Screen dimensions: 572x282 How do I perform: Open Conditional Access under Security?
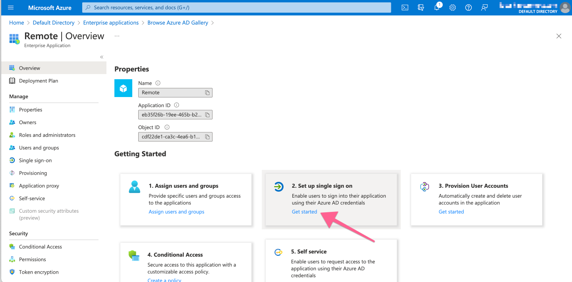click(x=40, y=246)
